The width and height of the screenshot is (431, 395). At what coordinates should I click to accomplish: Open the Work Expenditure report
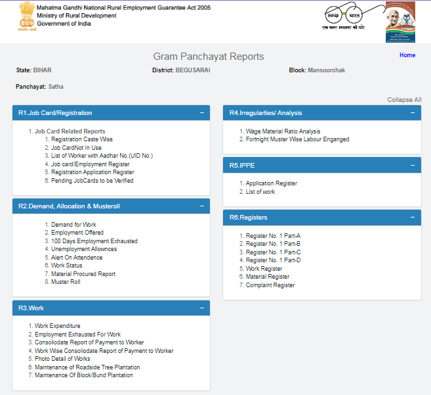click(58, 326)
